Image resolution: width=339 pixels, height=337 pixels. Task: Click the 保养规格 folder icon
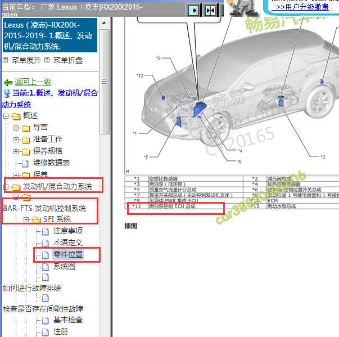tap(26, 152)
